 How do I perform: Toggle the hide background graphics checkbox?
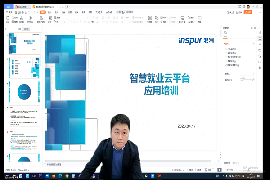click(226, 65)
